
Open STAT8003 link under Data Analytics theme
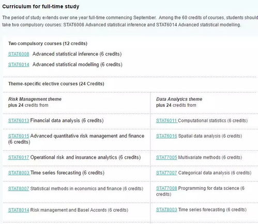[x=166, y=209]
